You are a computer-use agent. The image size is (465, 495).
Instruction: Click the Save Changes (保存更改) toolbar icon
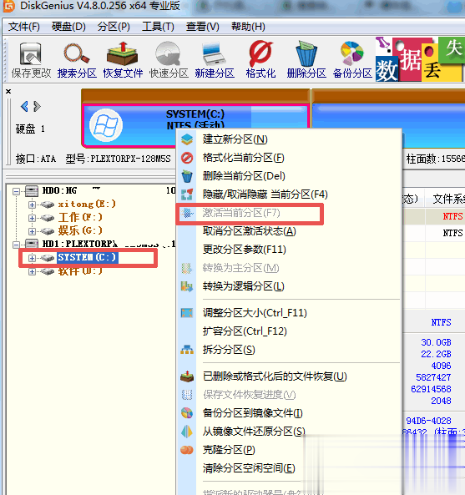pos(31,60)
